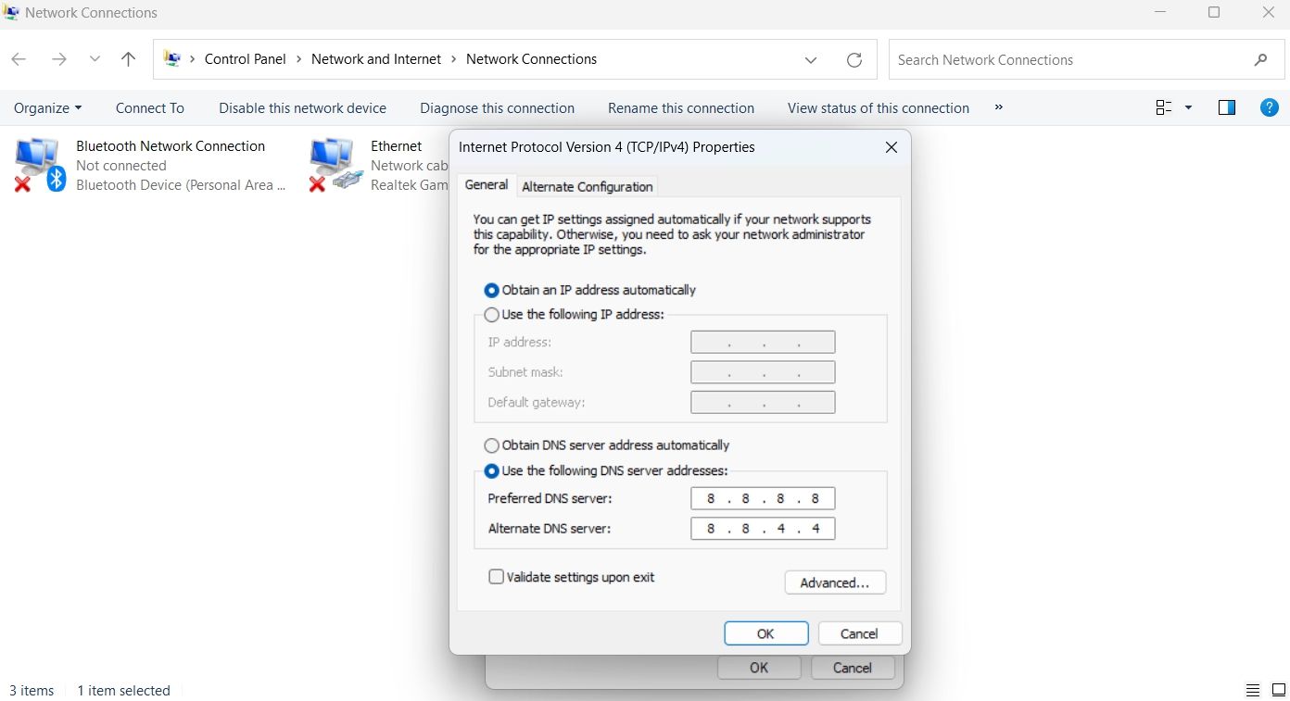Switch to details view via status bar icon
This screenshot has height=701, width=1290.
pyautogui.click(x=1252, y=690)
